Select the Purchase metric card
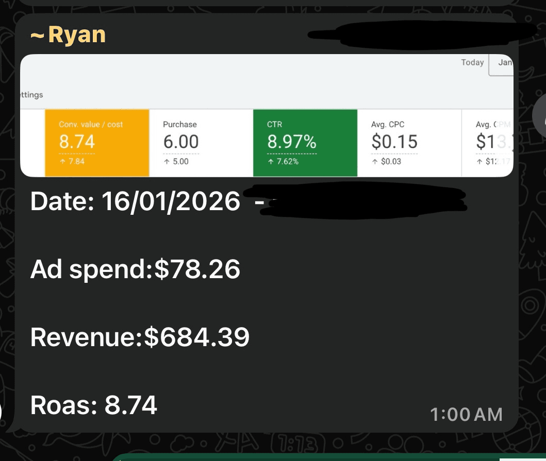 click(201, 143)
